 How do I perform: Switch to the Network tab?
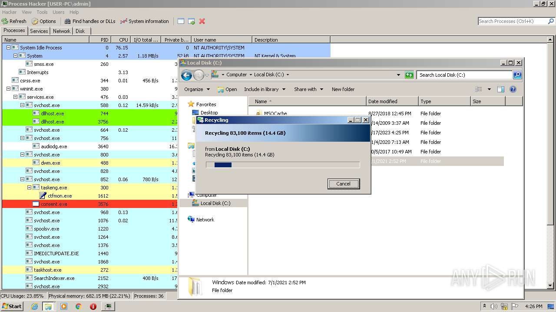tap(62, 31)
